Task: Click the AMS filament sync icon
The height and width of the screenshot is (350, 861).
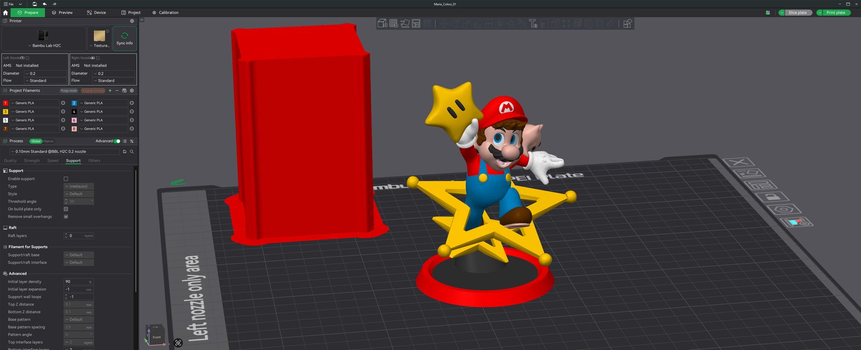Action: (x=124, y=90)
